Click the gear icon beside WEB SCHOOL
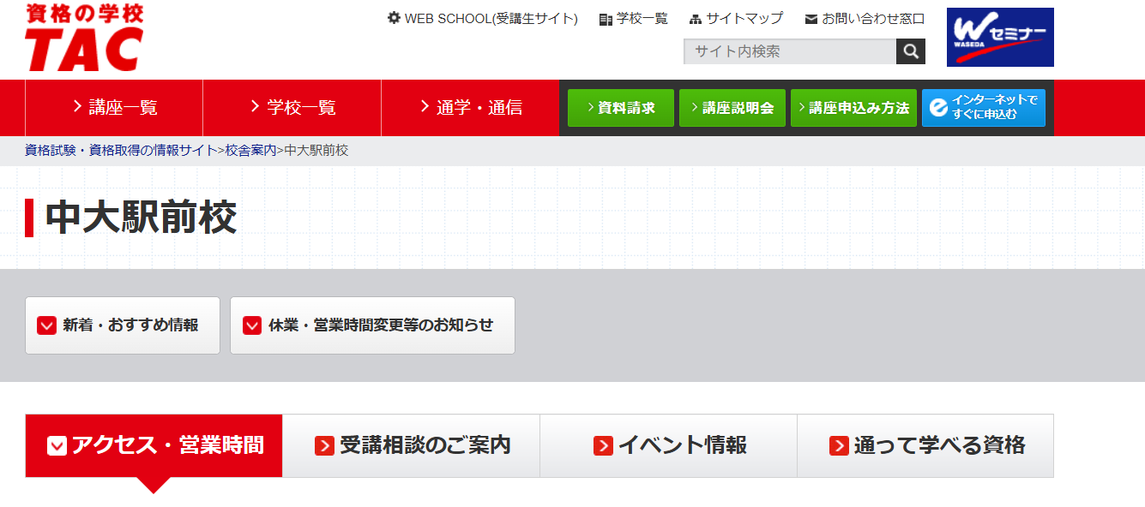Screen dimensions: 1145x507 [394, 18]
